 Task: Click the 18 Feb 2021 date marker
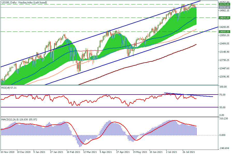point(74,152)
